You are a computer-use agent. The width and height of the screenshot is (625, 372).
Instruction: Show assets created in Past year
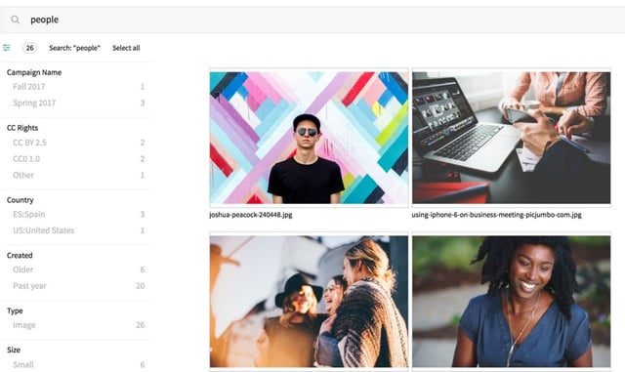(x=76, y=286)
